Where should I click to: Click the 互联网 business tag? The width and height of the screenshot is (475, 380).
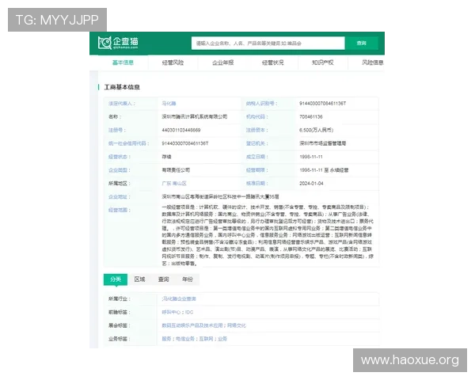coord(206,339)
